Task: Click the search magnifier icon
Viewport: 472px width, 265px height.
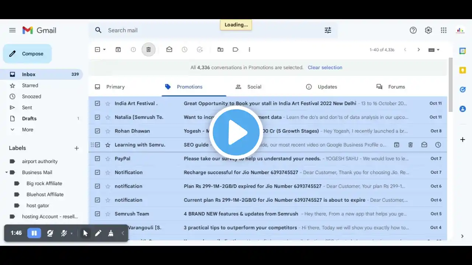Action: pyautogui.click(x=98, y=30)
